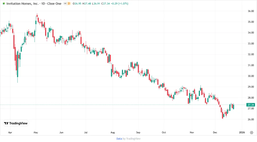Click the green market status dot
The image size is (257, 142).
(4, 3)
